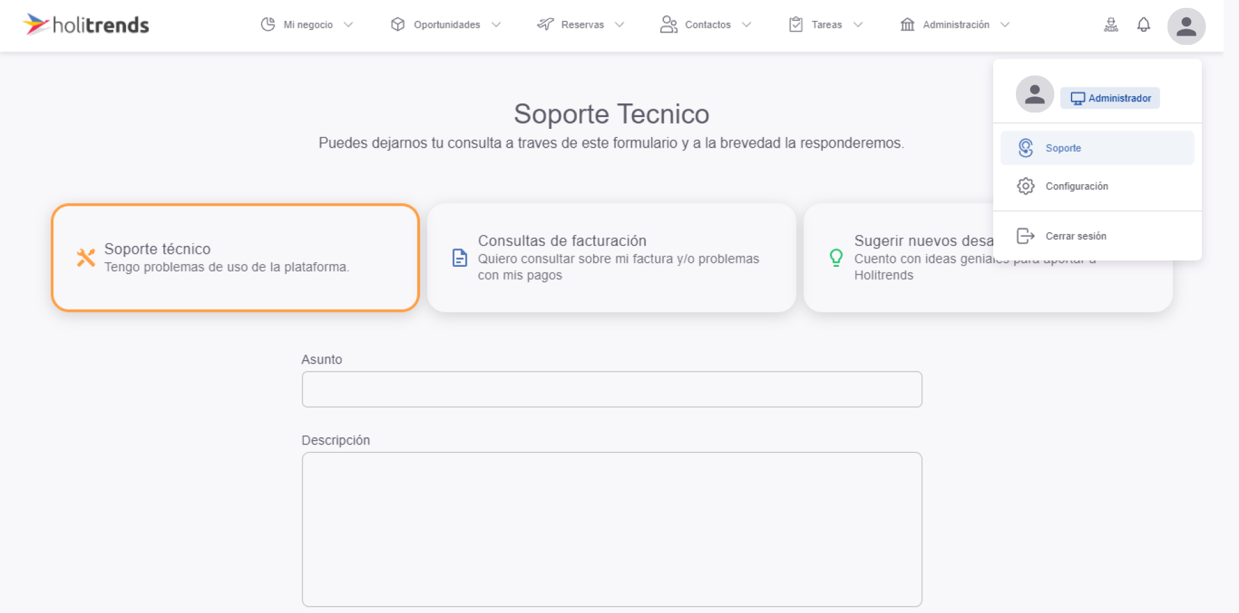1239x613 pixels.
Task: Click the Tareas clipboard icon
Action: (x=795, y=25)
